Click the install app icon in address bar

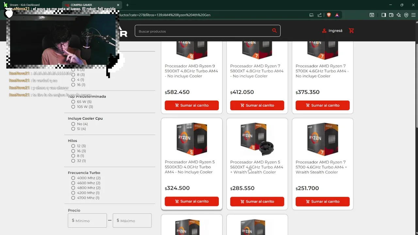click(x=311, y=15)
